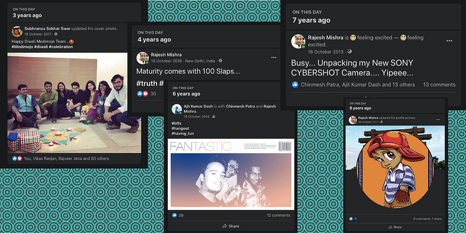The image size is (466, 233).
Task: Click '7 years ago' memory heading
Action: coord(311,20)
